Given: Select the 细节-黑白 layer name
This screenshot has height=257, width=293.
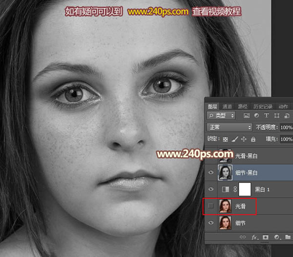Looking at the screenshot, I should click(246, 173).
